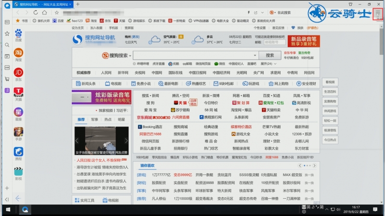The height and width of the screenshot is (216, 385).
Task: Open Windows Start menu
Action: coord(8,210)
